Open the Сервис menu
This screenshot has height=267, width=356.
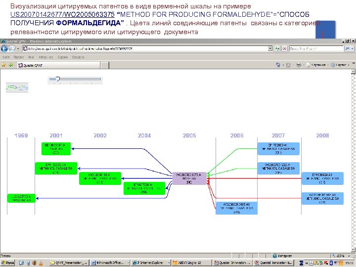click(x=63, y=57)
